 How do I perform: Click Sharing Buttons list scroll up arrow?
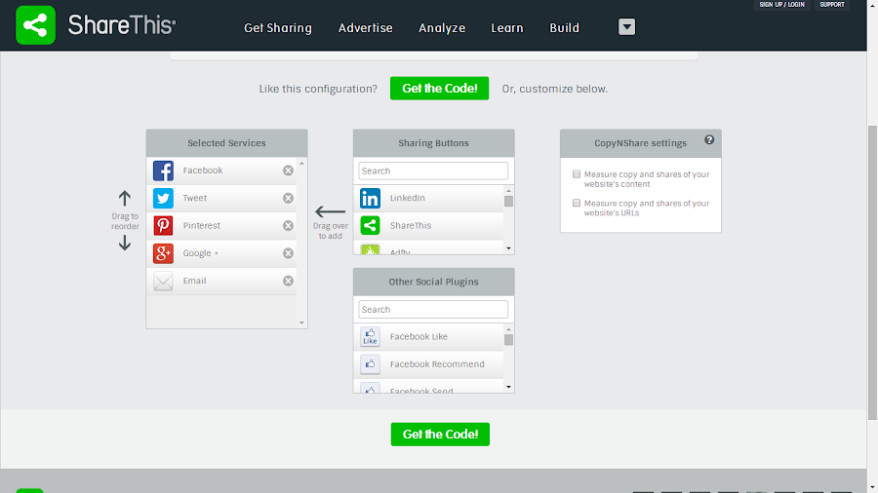coord(508,190)
